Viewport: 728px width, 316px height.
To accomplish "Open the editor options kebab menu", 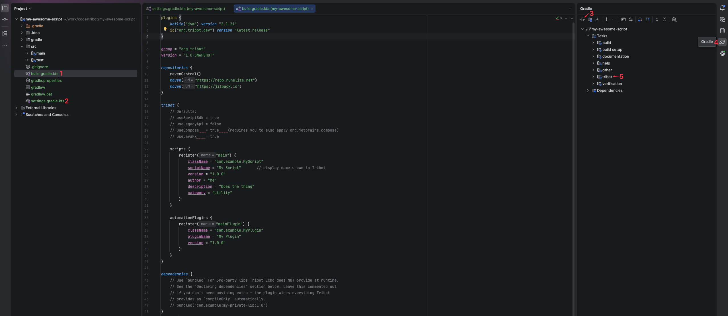I will [x=570, y=9].
